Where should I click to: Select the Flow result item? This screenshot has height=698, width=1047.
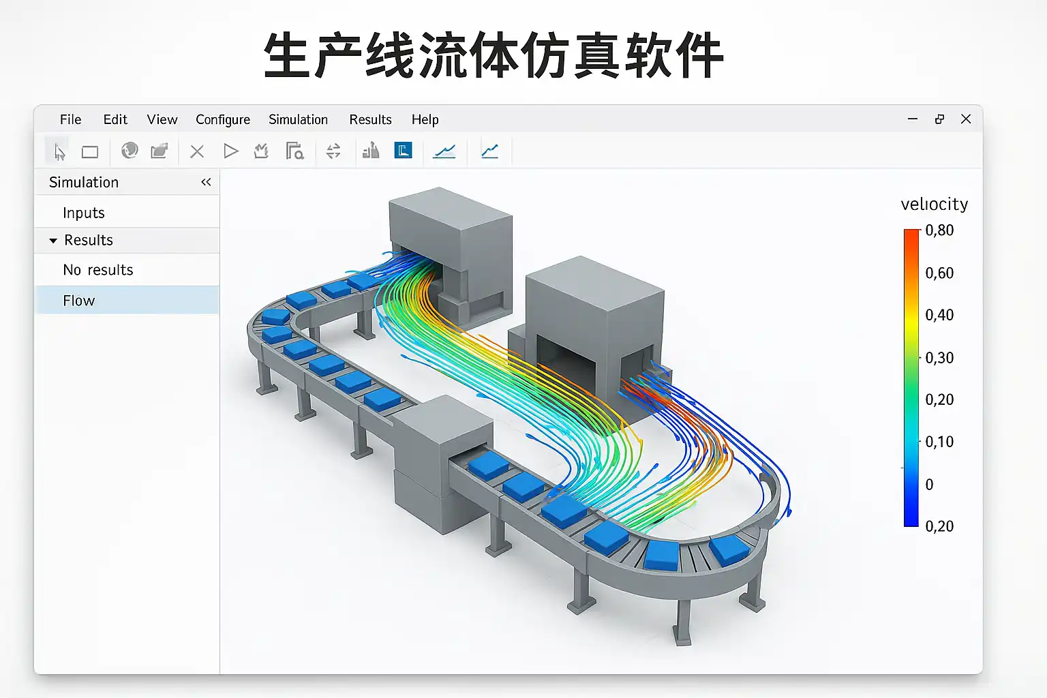pos(127,301)
